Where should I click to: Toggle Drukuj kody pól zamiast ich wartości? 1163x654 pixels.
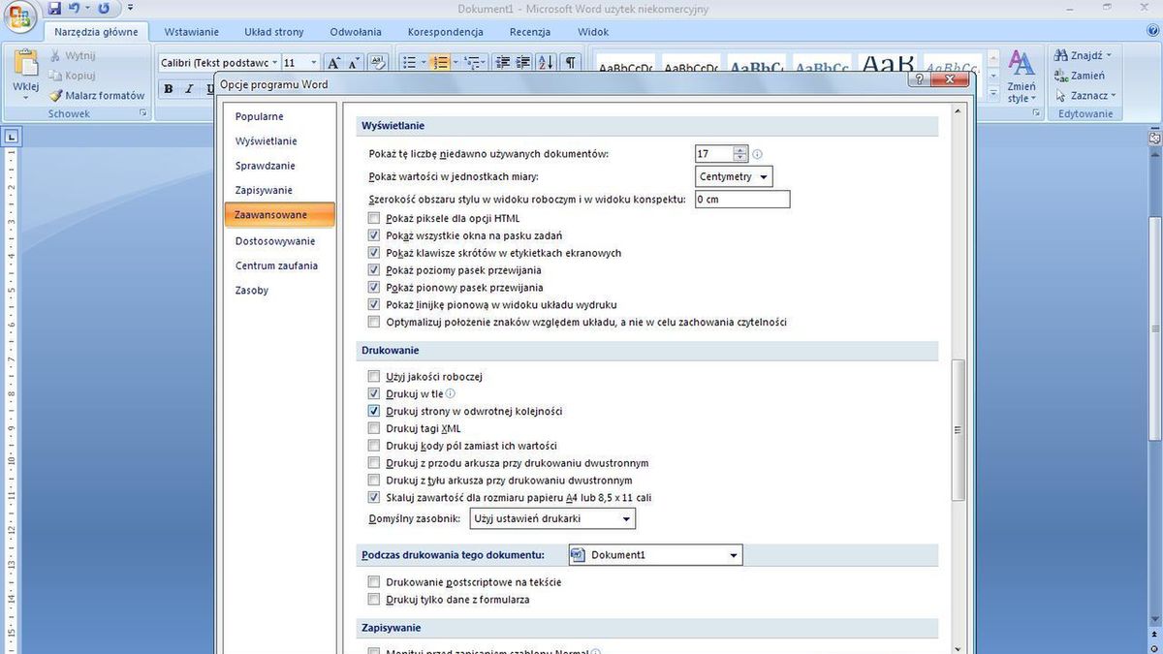pos(374,446)
